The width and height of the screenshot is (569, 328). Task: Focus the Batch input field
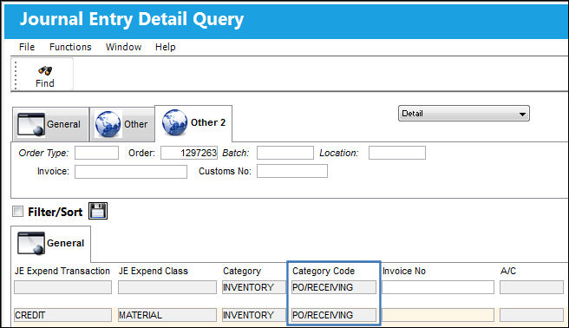click(x=285, y=153)
